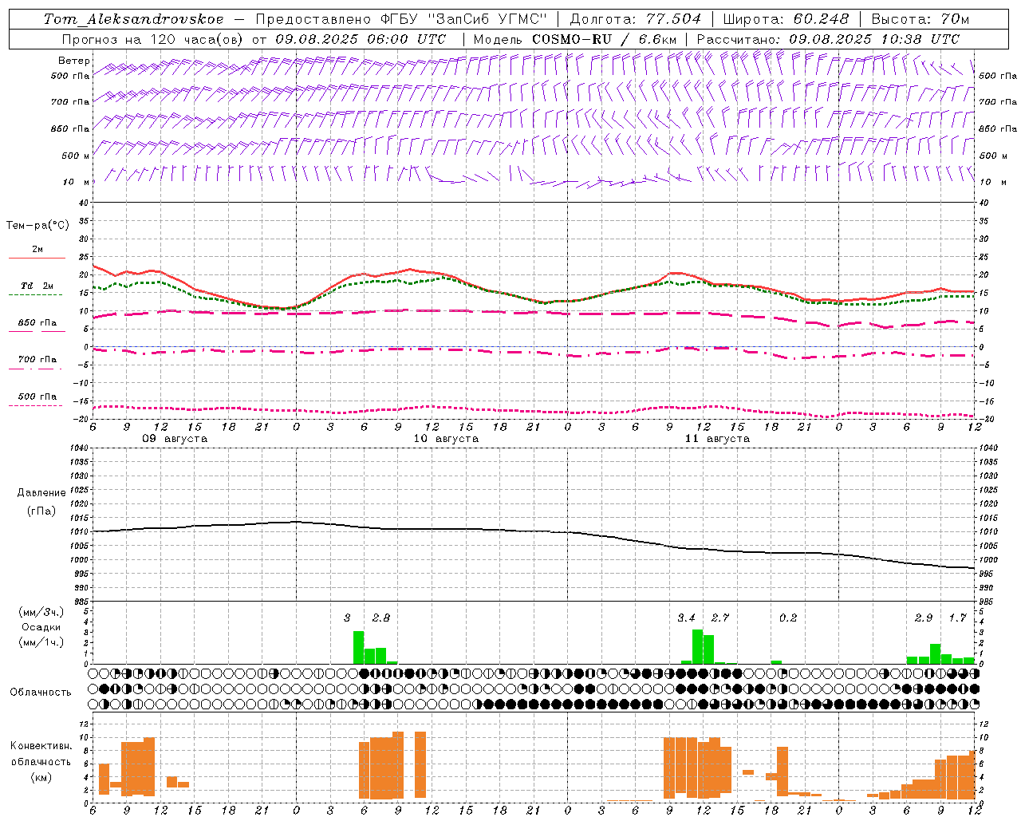Select the 'Предоставлено ФГБУ "ЗапСиб УГМС"' text

click(400, 19)
